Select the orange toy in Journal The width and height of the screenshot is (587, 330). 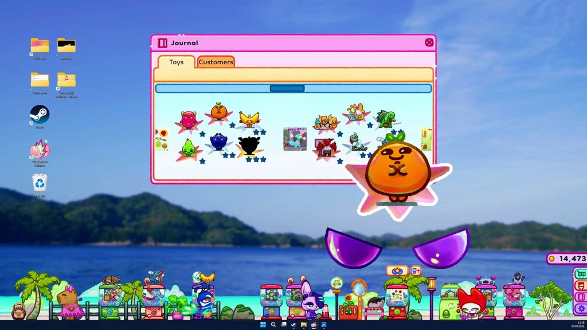point(219,113)
